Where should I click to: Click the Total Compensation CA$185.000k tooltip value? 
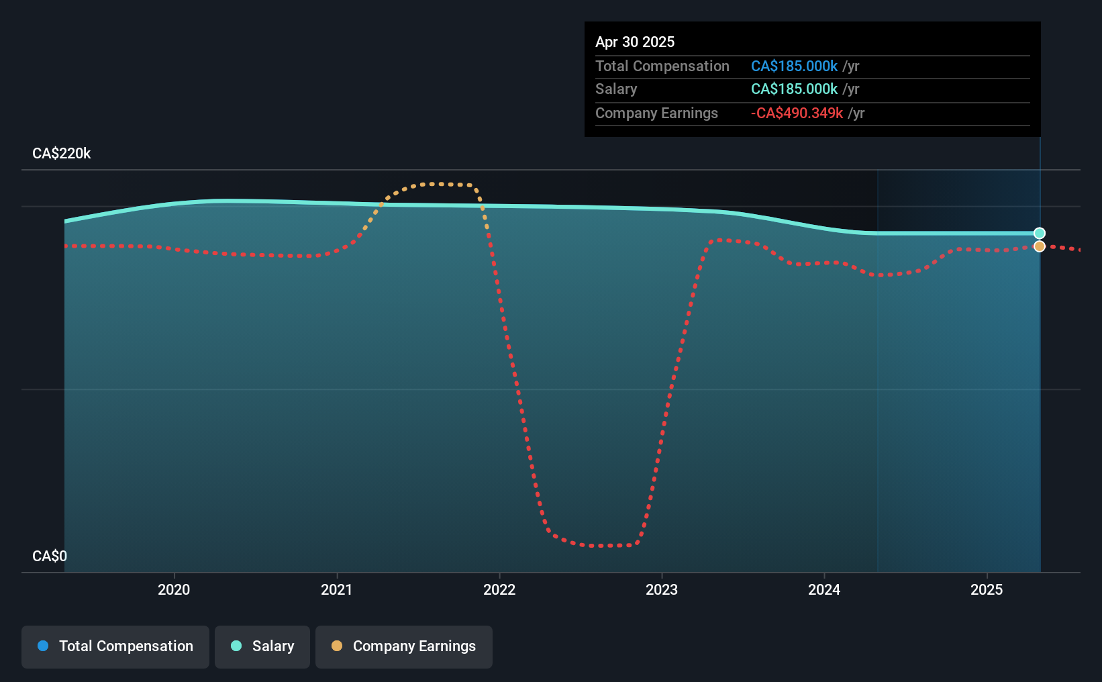(x=794, y=66)
